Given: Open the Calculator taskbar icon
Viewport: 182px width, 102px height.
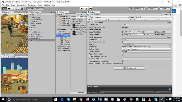Looking at the screenshot, I should click(143, 99).
